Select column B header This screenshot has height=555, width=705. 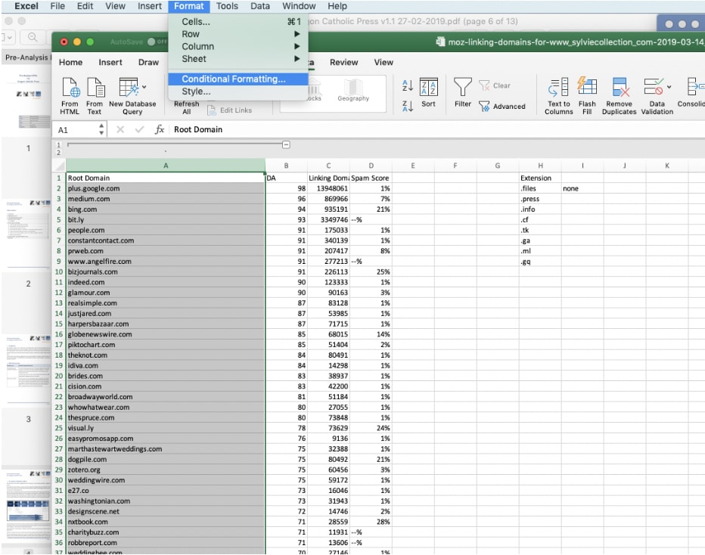pos(286,166)
